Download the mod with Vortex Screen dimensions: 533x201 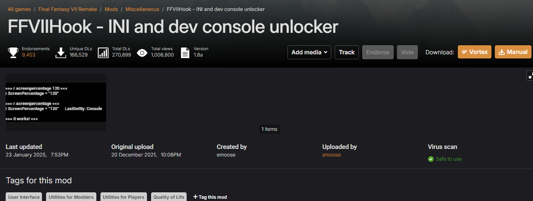[x=474, y=52]
